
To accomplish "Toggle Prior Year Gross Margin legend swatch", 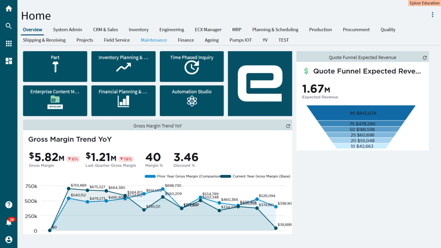I will click(x=150, y=176).
